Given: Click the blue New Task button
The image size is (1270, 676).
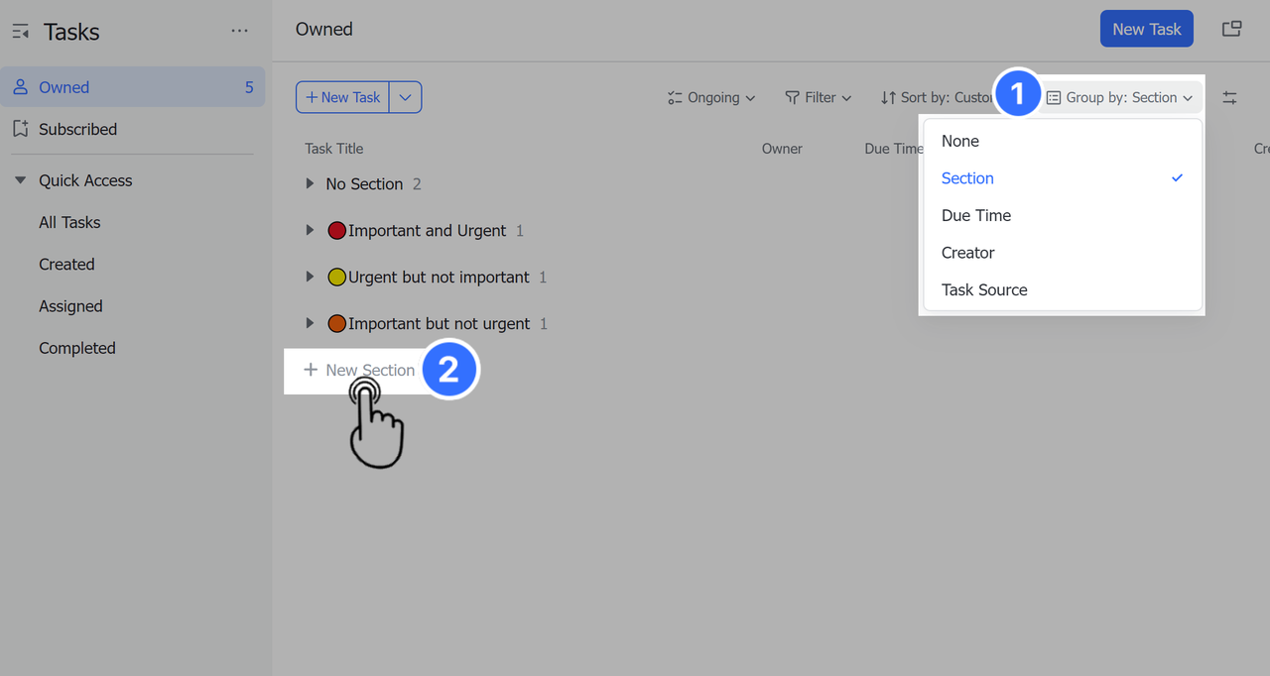Looking at the screenshot, I should [x=1146, y=29].
